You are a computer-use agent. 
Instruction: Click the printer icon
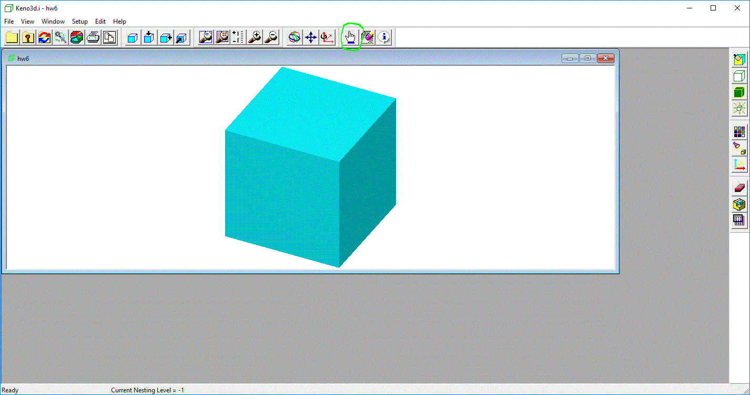94,37
